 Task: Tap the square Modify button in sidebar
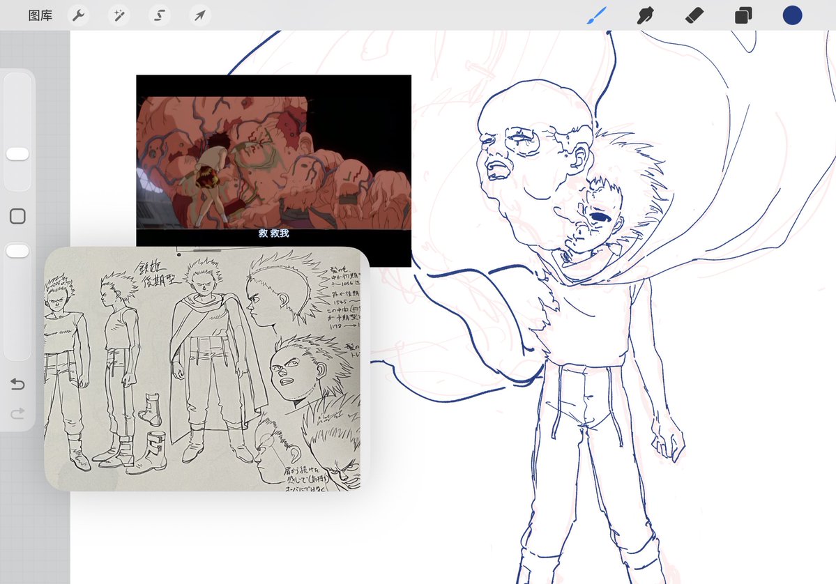coord(17,216)
